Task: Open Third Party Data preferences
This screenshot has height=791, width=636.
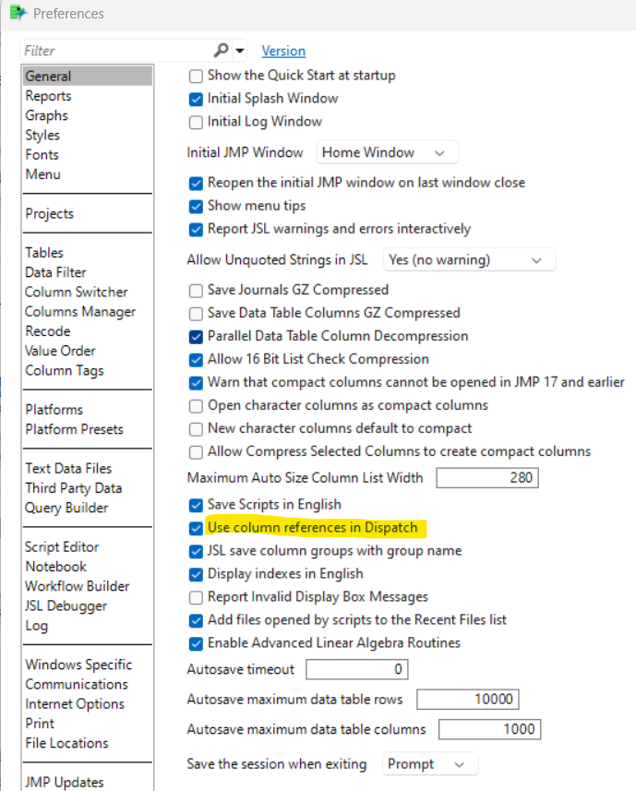Action: click(74, 488)
